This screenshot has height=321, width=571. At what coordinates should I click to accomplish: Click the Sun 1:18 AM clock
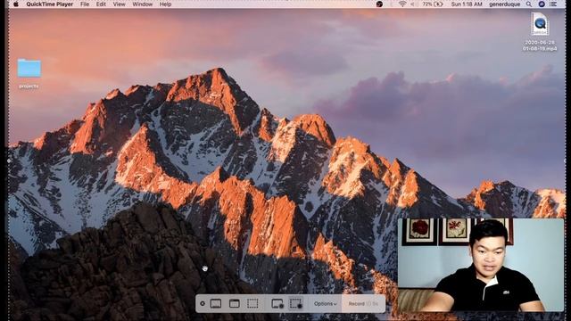point(467,4)
